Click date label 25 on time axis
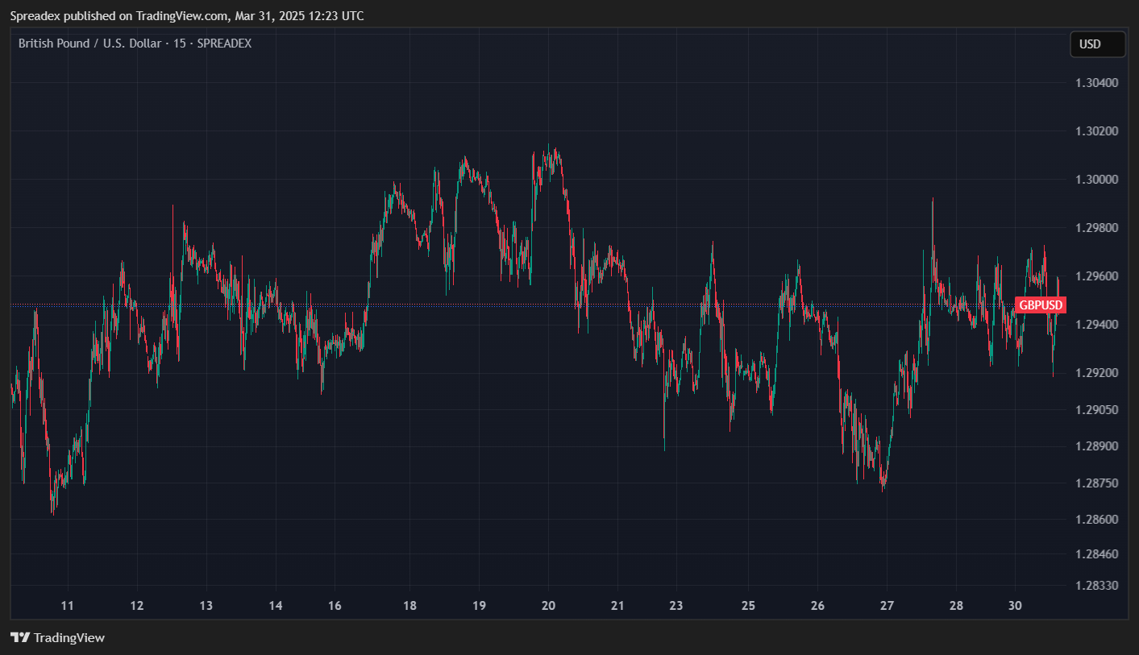1139x655 pixels. point(748,606)
